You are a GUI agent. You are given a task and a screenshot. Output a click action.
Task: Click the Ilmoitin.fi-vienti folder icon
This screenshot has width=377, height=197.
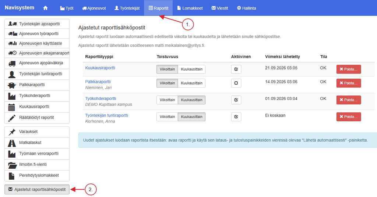[x=12, y=165]
